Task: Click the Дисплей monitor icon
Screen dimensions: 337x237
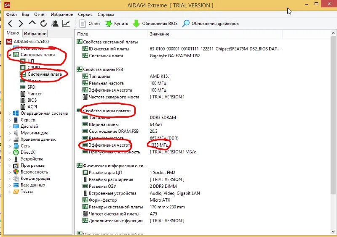Action: point(16,126)
